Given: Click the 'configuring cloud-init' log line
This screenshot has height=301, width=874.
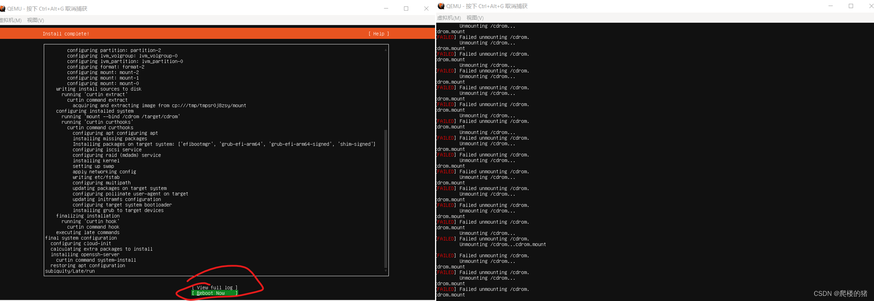Looking at the screenshot, I should point(81,244).
